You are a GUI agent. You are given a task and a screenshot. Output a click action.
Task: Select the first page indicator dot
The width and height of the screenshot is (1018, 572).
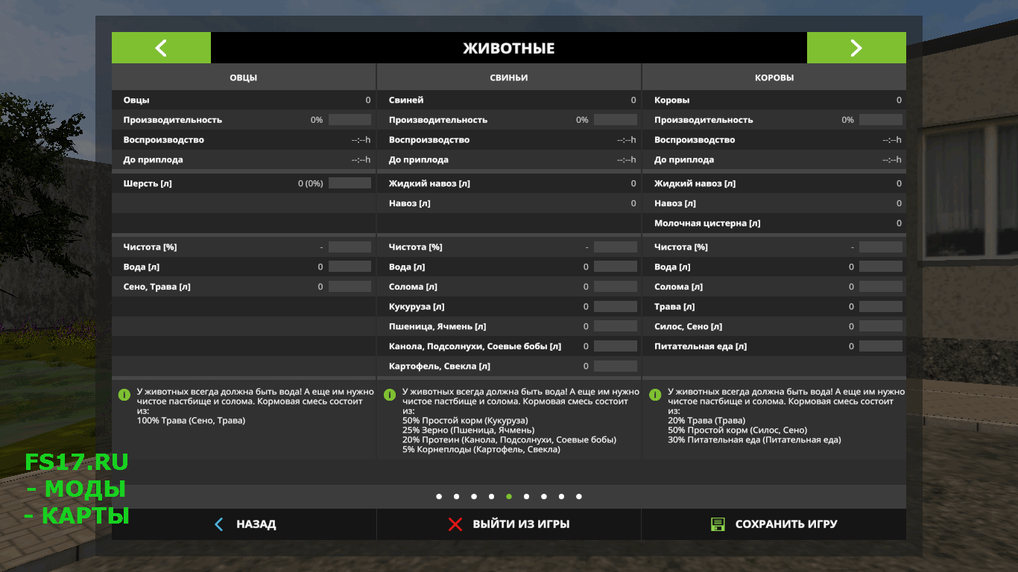(439, 496)
